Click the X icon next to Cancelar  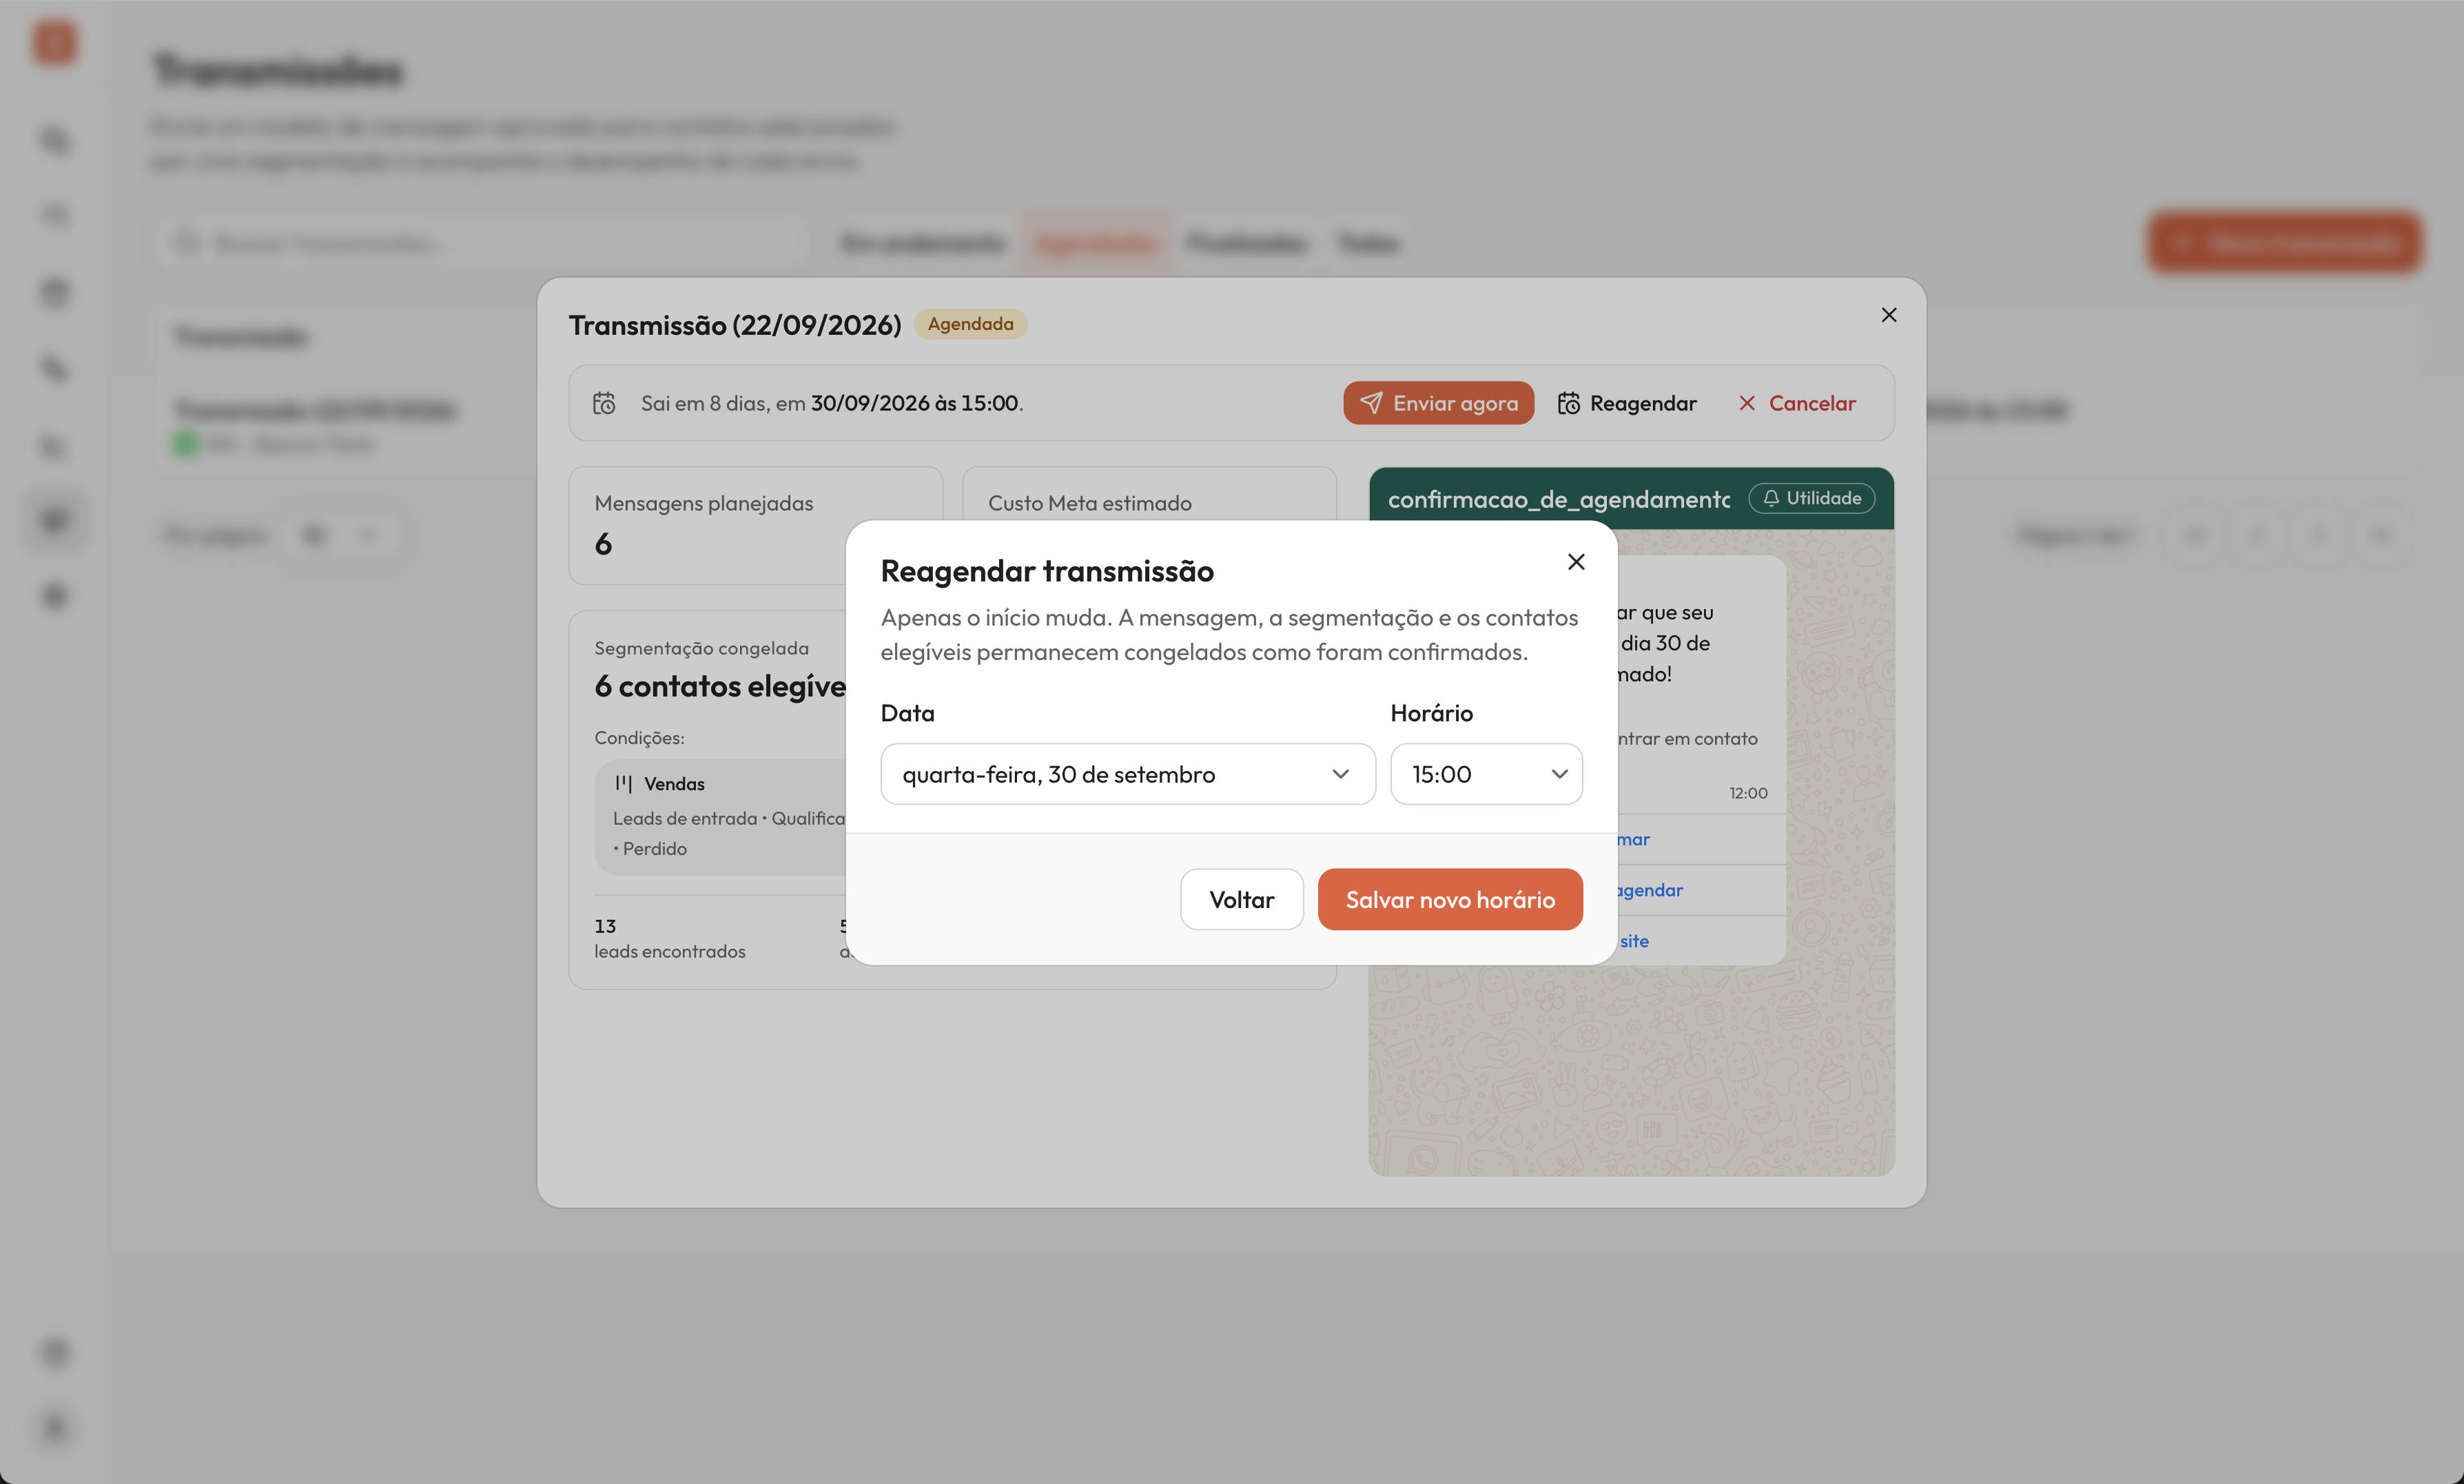pyautogui.click(x=1747, y=403)
